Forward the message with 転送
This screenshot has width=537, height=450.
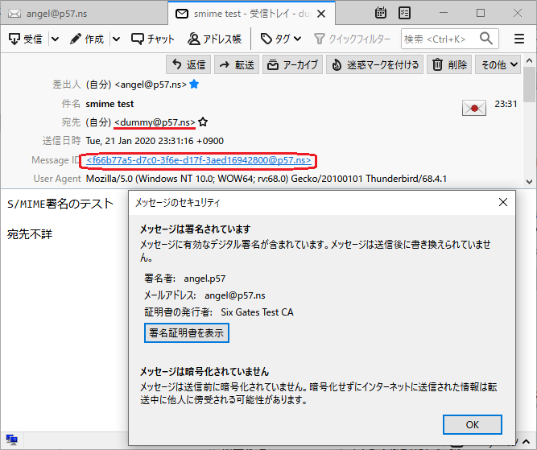237,64
